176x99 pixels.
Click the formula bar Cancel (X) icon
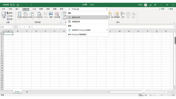(20, 27)
